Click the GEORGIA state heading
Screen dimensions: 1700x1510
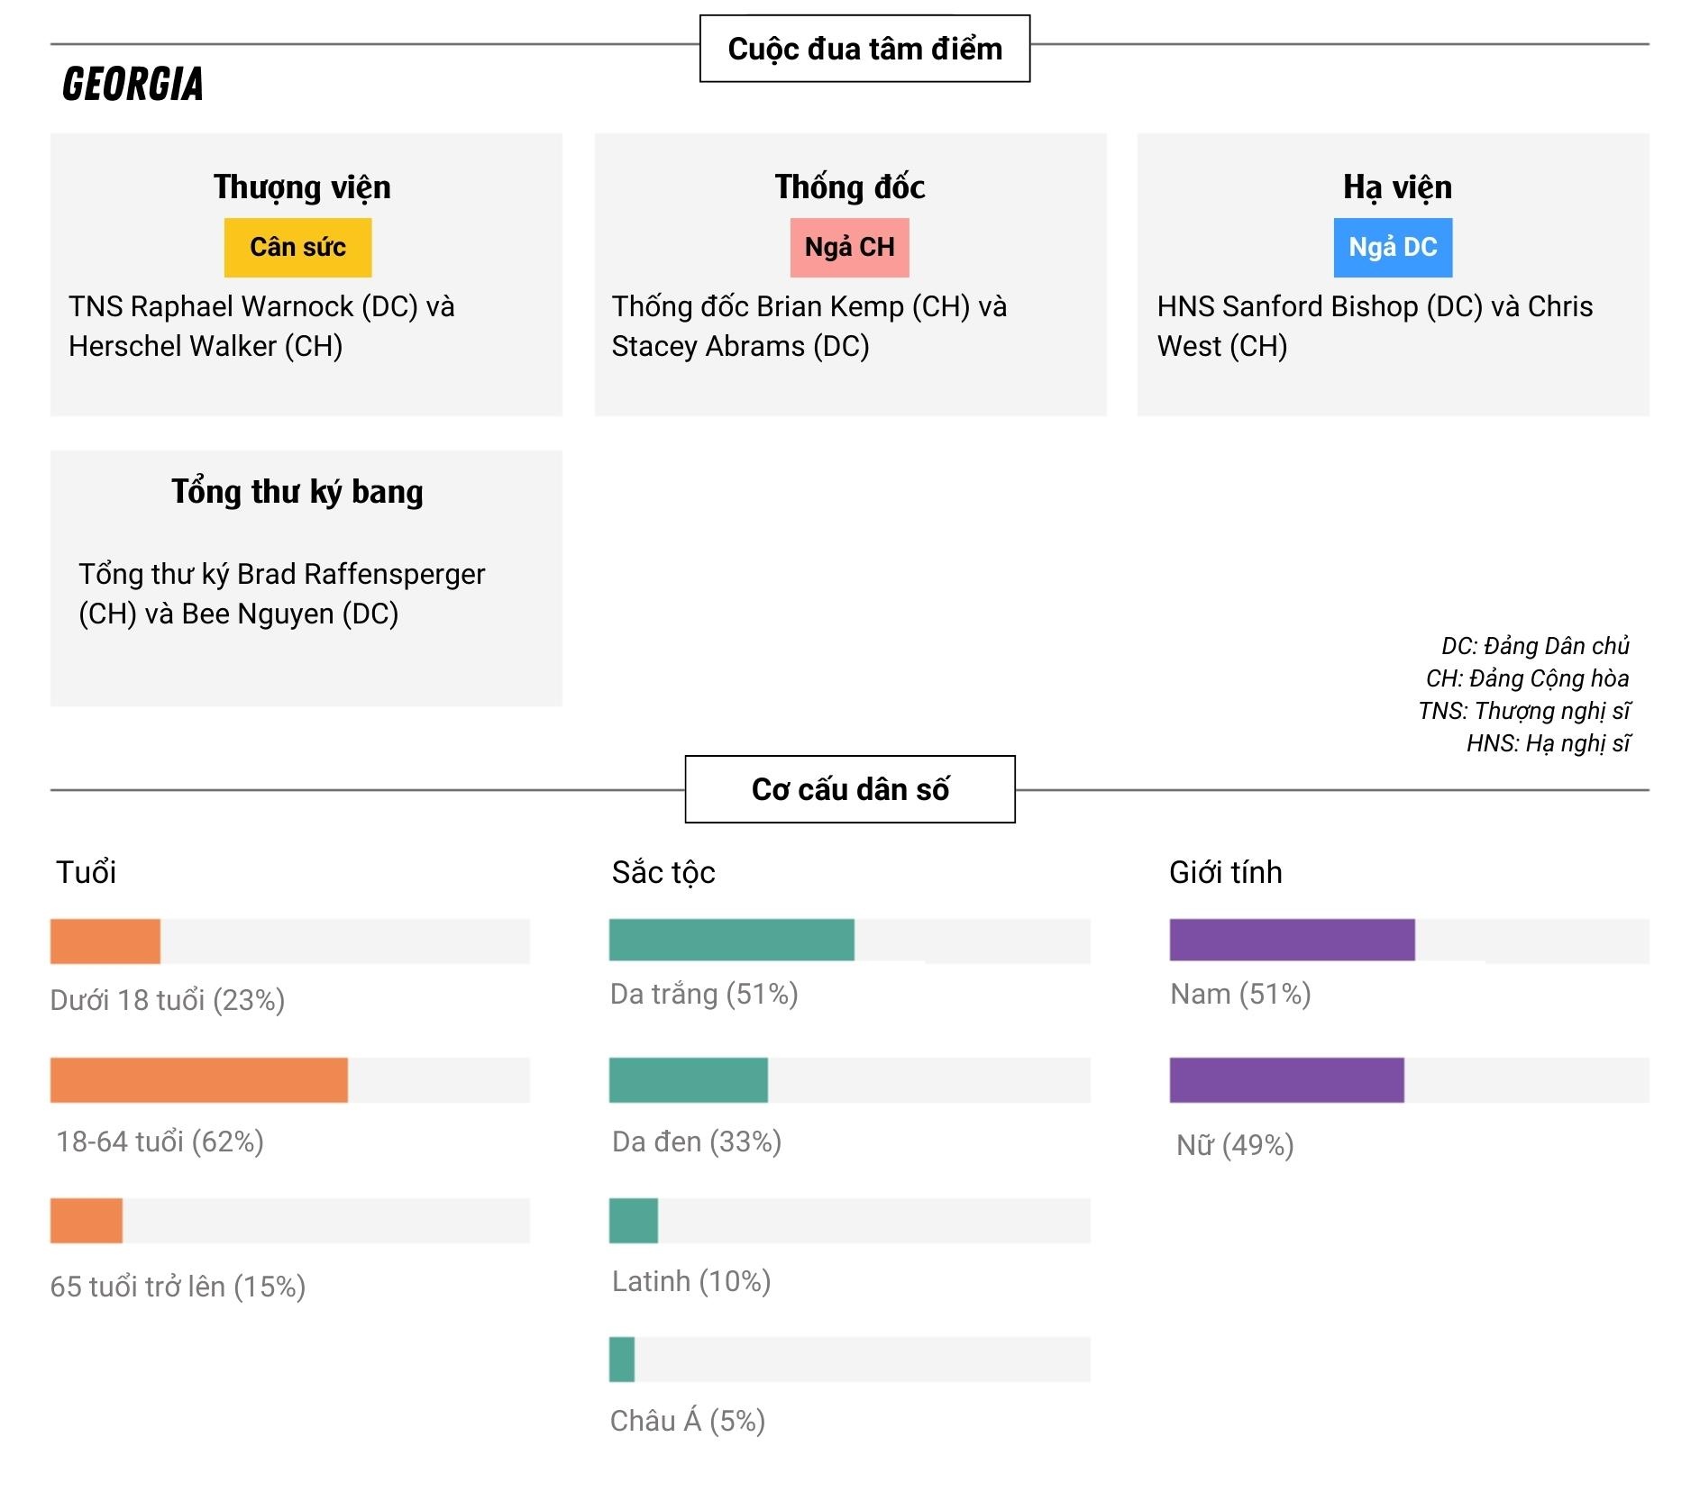coord(133,85)
